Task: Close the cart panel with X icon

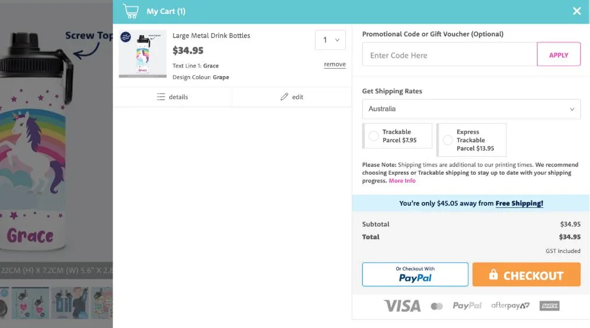Action: 577,11
